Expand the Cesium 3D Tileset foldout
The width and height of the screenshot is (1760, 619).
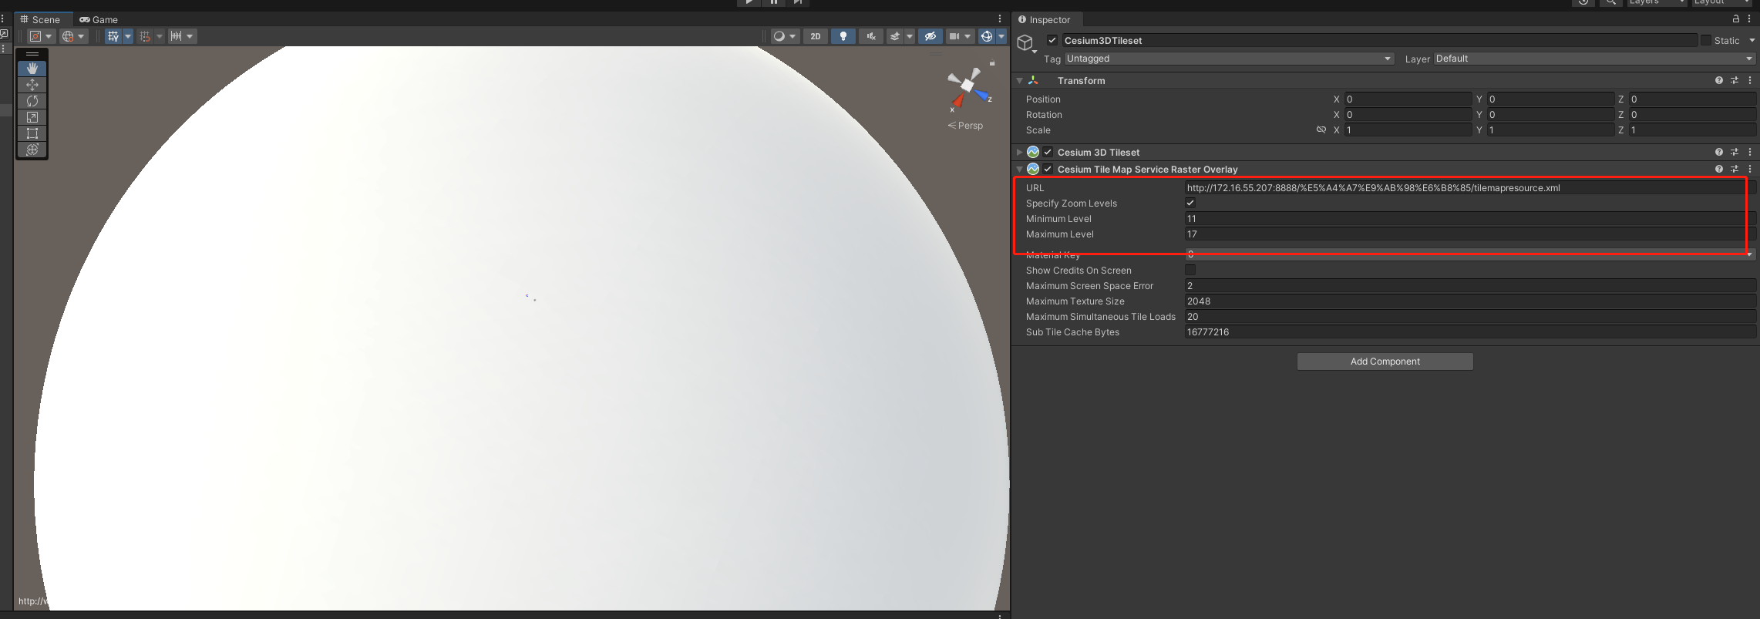[x=1019, y=152]
